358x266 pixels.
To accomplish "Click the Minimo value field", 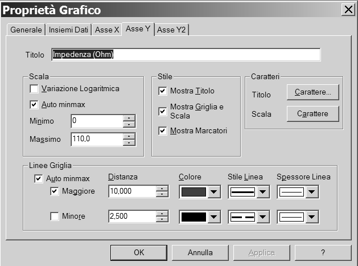I will [x=97, y=121].
